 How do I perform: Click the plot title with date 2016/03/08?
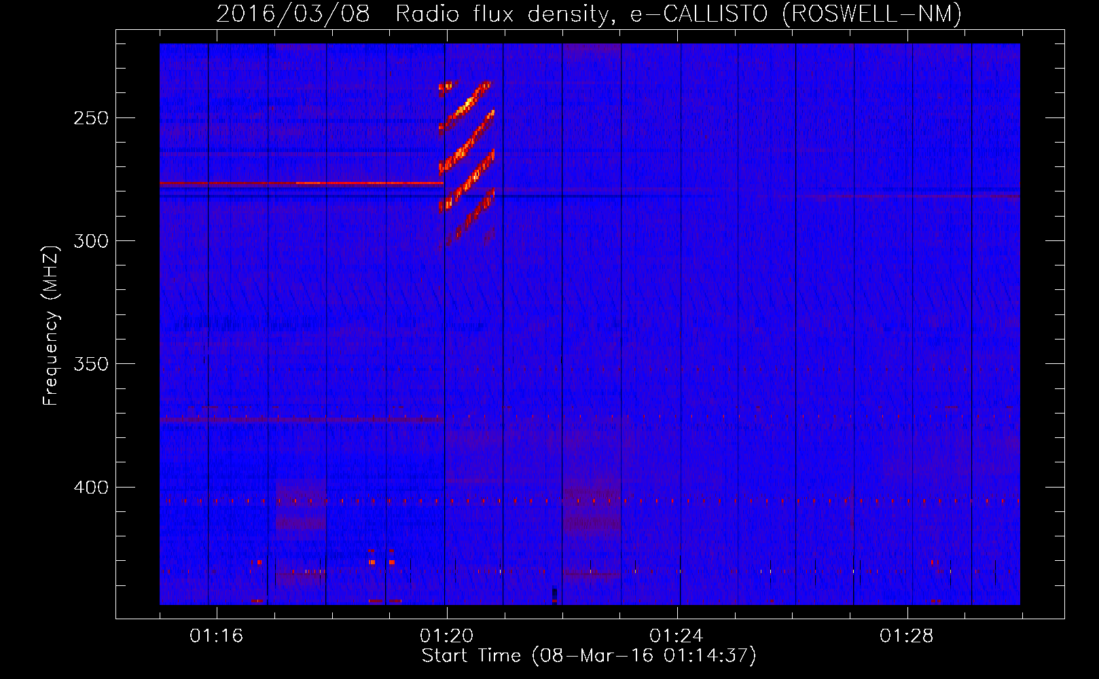[x=589, y=14]
